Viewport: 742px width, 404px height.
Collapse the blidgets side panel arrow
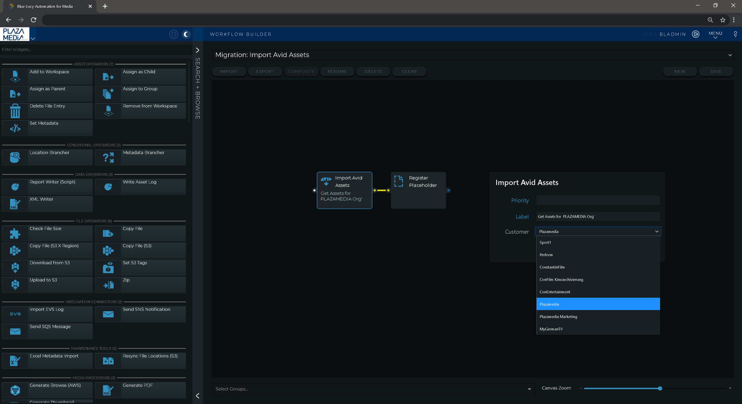pos(197,395)
